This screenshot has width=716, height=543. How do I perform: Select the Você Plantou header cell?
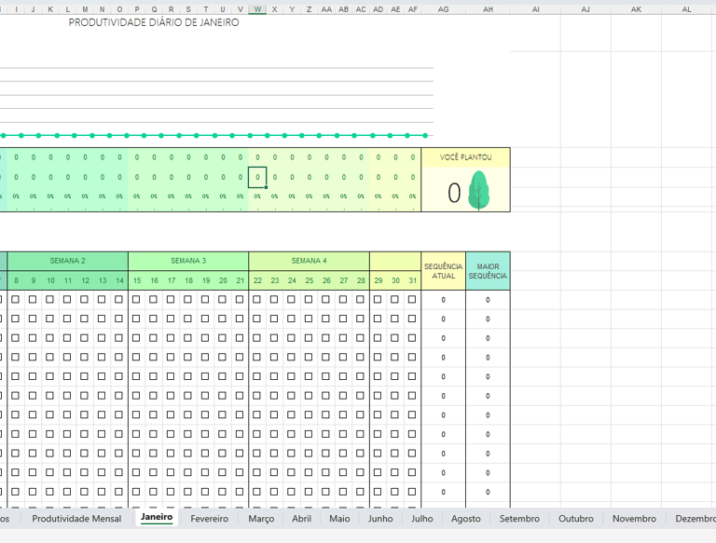(x=466, y=157)
